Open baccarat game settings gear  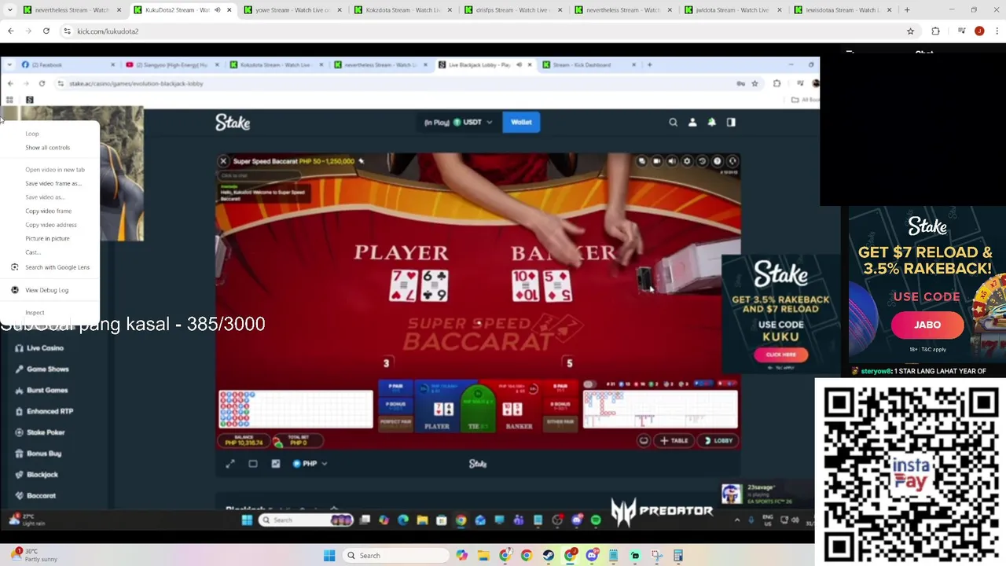click(687, 161)
